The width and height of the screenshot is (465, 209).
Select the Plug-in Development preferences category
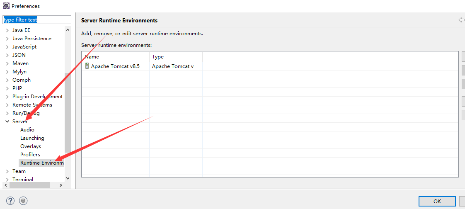38,97
